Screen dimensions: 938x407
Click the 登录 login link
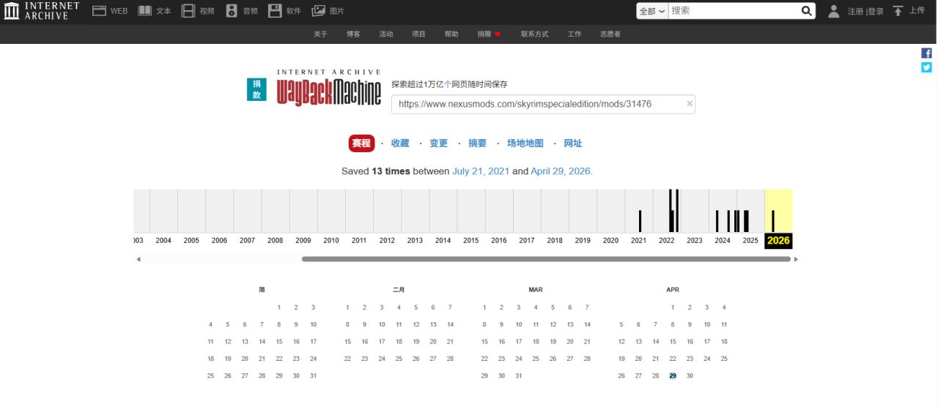click(876, 12)
